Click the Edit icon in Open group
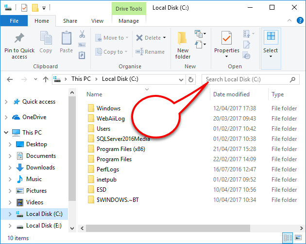Viewport: 306px width, 244px height. pos(246,45)
